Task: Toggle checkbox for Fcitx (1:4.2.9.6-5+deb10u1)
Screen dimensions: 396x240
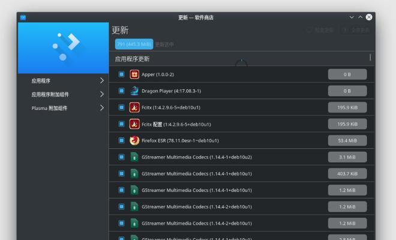Action: 121,107
